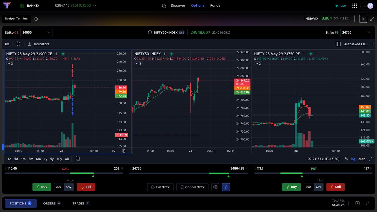Toggle auto scale mode
377x212 pixels.
[362, 159]
